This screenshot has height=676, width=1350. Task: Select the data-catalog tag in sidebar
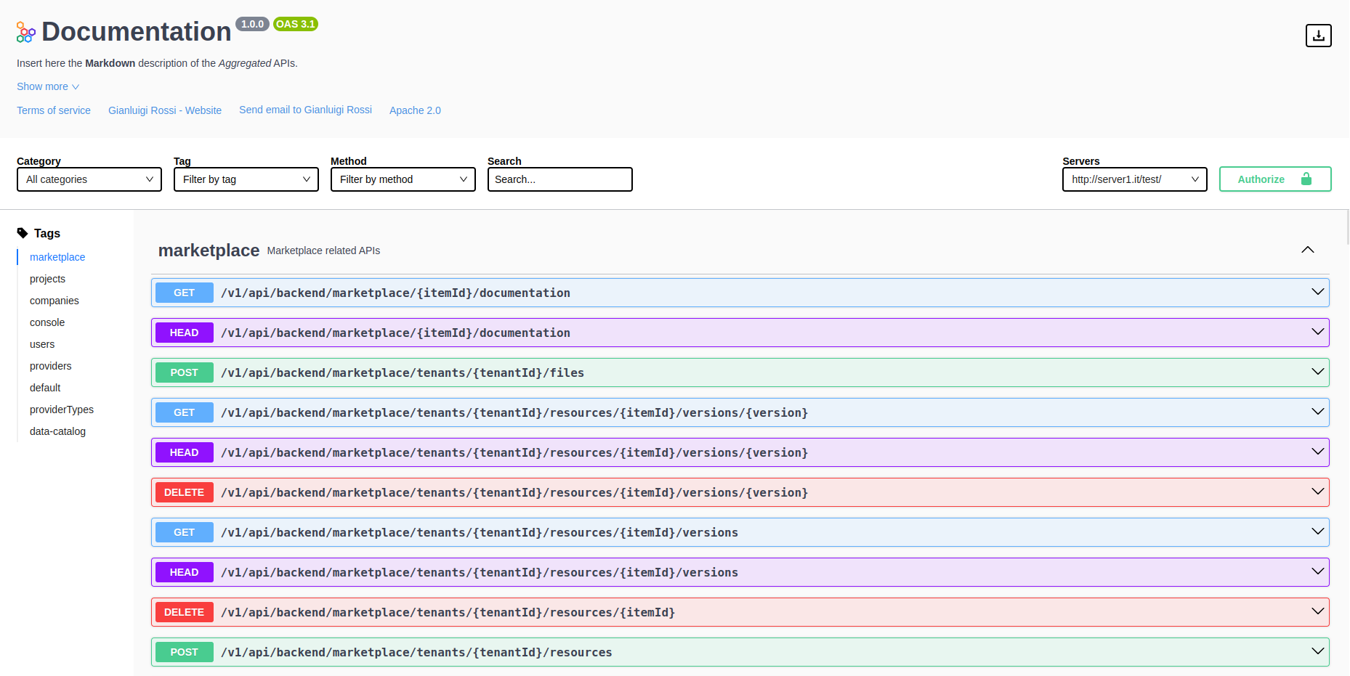tap(57, 431)
